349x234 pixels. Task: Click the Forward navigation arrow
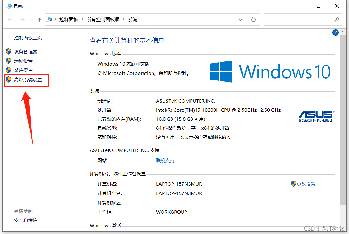[x=22, y=20]
